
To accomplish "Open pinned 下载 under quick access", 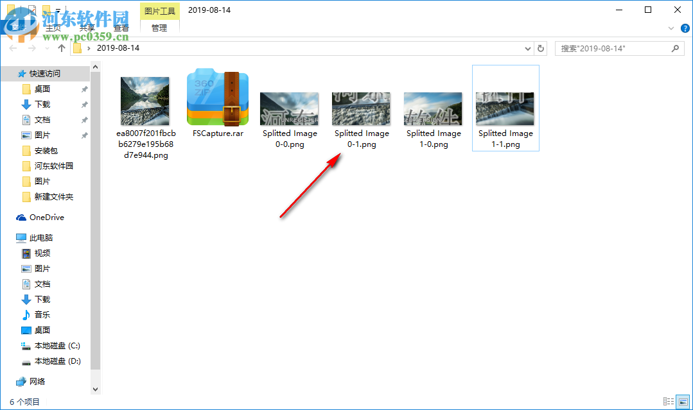I will pos(42,105).
